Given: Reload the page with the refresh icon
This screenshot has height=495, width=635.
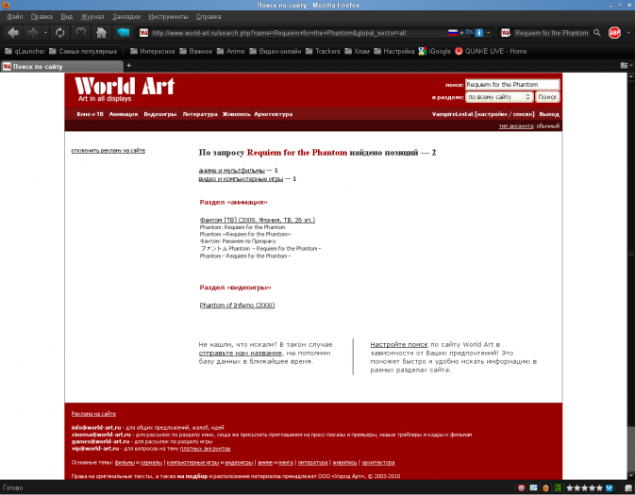Looking at the screenshot, I should (x=60, y=33).
